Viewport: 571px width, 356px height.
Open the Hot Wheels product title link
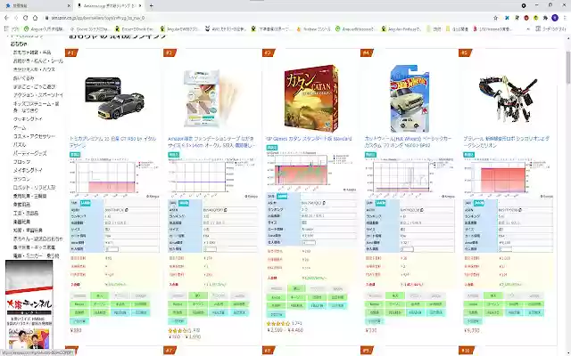tap(409, 142)
